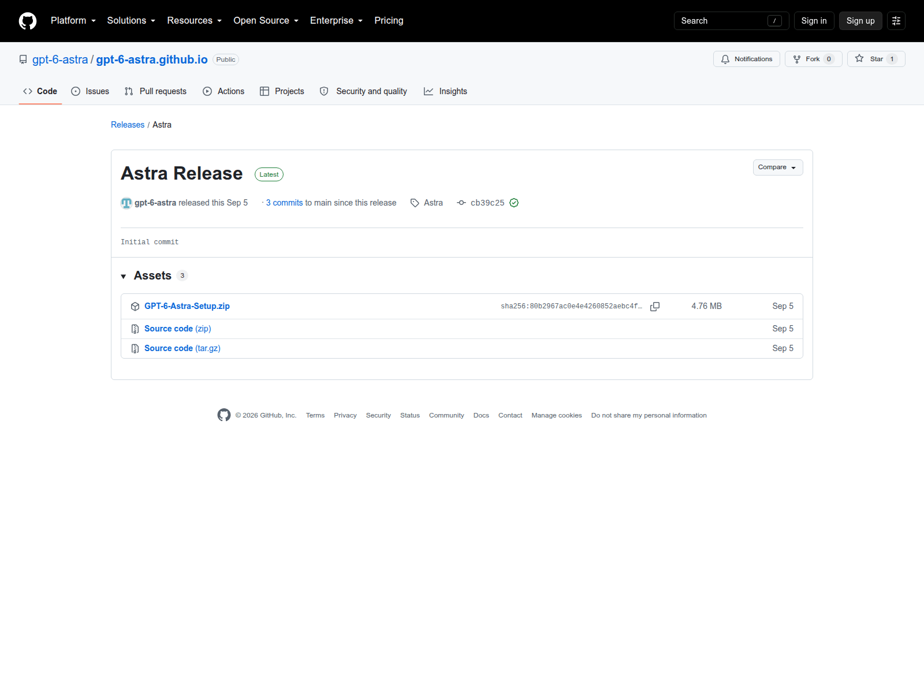This screenshot has width=924, height=693.
Task: Expand the Resources menu
Action: point(195,21)
